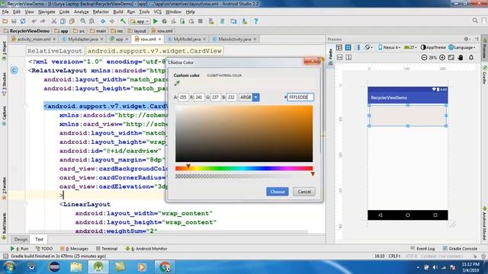Open the AVD Manager icon
This screenshot has width=488, height=274.
(211, 21)
